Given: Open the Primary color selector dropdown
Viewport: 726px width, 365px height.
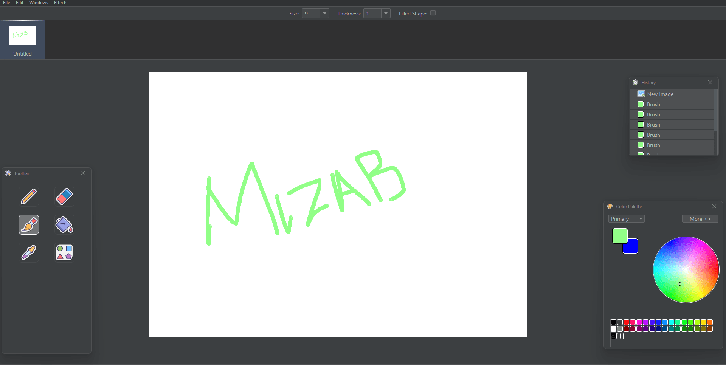Looking at the screenshot, I should 626,219.
